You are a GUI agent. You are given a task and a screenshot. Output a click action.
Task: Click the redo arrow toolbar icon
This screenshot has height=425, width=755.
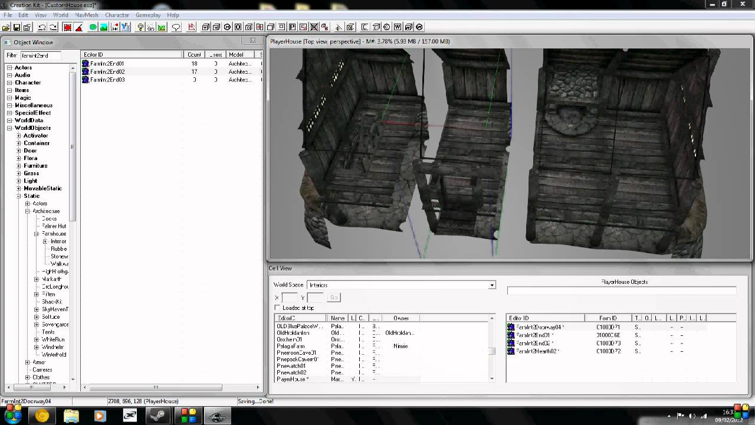point(53,27)
